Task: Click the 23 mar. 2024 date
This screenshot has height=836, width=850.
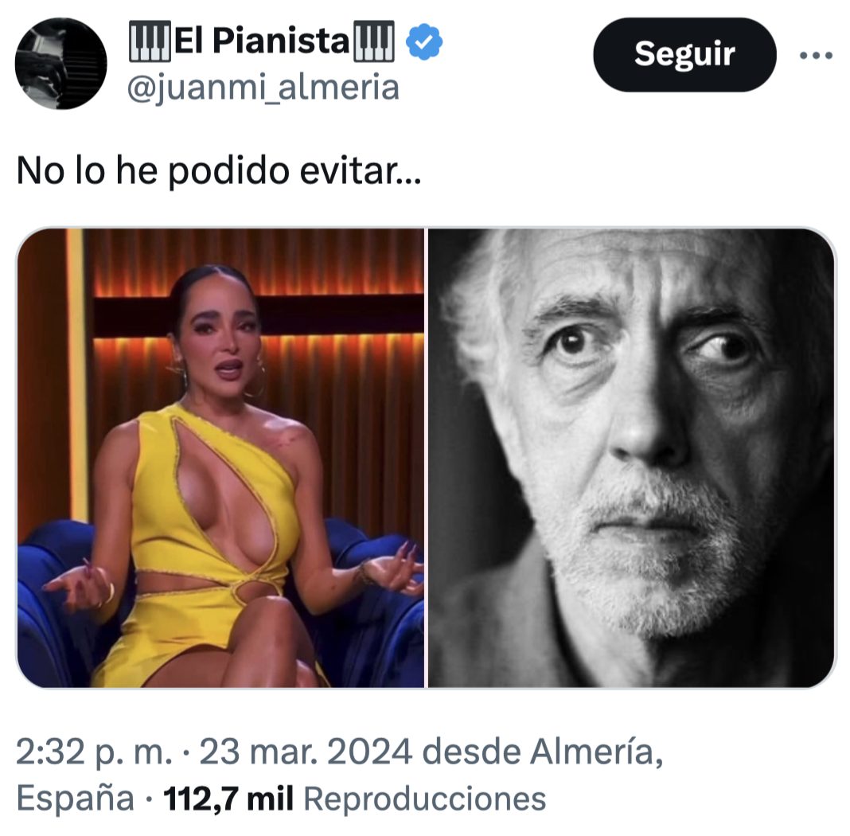Action: point(305,752)
